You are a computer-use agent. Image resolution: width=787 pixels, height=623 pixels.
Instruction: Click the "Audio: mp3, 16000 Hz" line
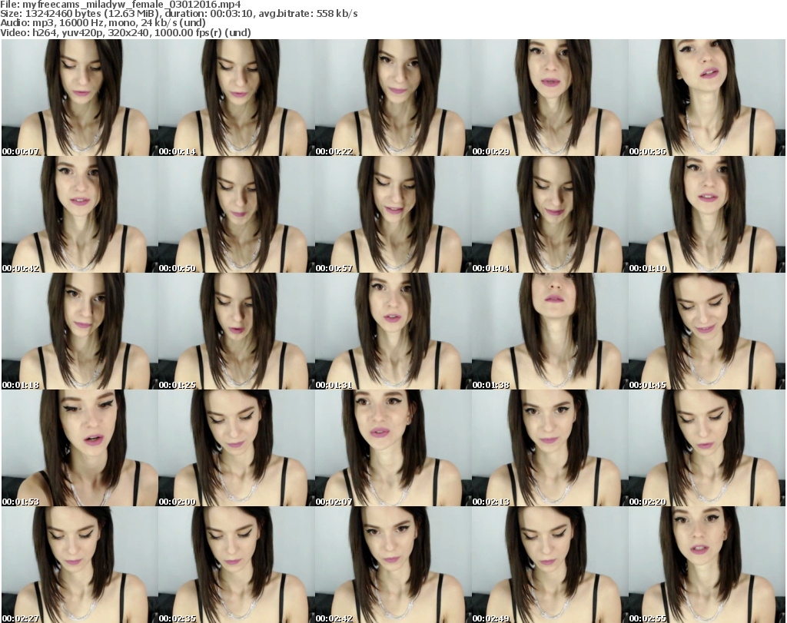coord(104,23)
